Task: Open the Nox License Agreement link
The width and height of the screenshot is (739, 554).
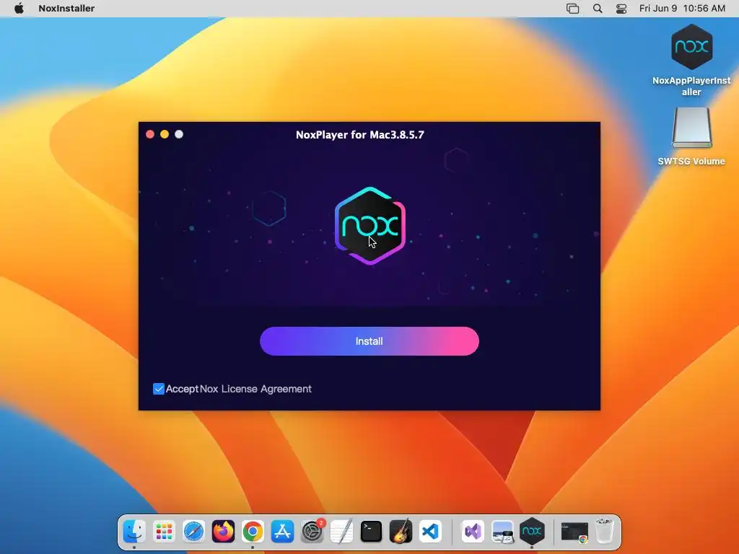Action: coord(255,389)
